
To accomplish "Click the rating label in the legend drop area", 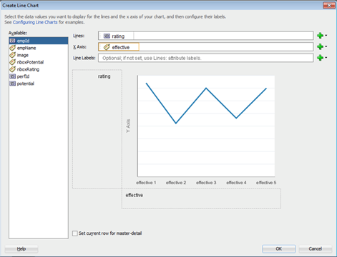I will point(104,76).
